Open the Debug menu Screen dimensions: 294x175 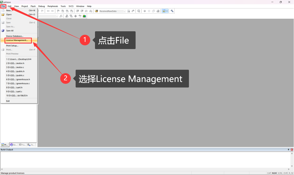[41, 6]
